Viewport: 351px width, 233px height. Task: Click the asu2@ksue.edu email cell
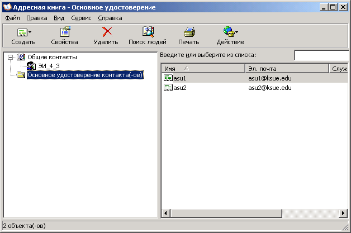tap(270, 88)
